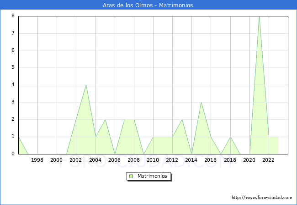297x205 pixels.
Task: Select the 2000 x-axis label
Action: tap(57, 160)
